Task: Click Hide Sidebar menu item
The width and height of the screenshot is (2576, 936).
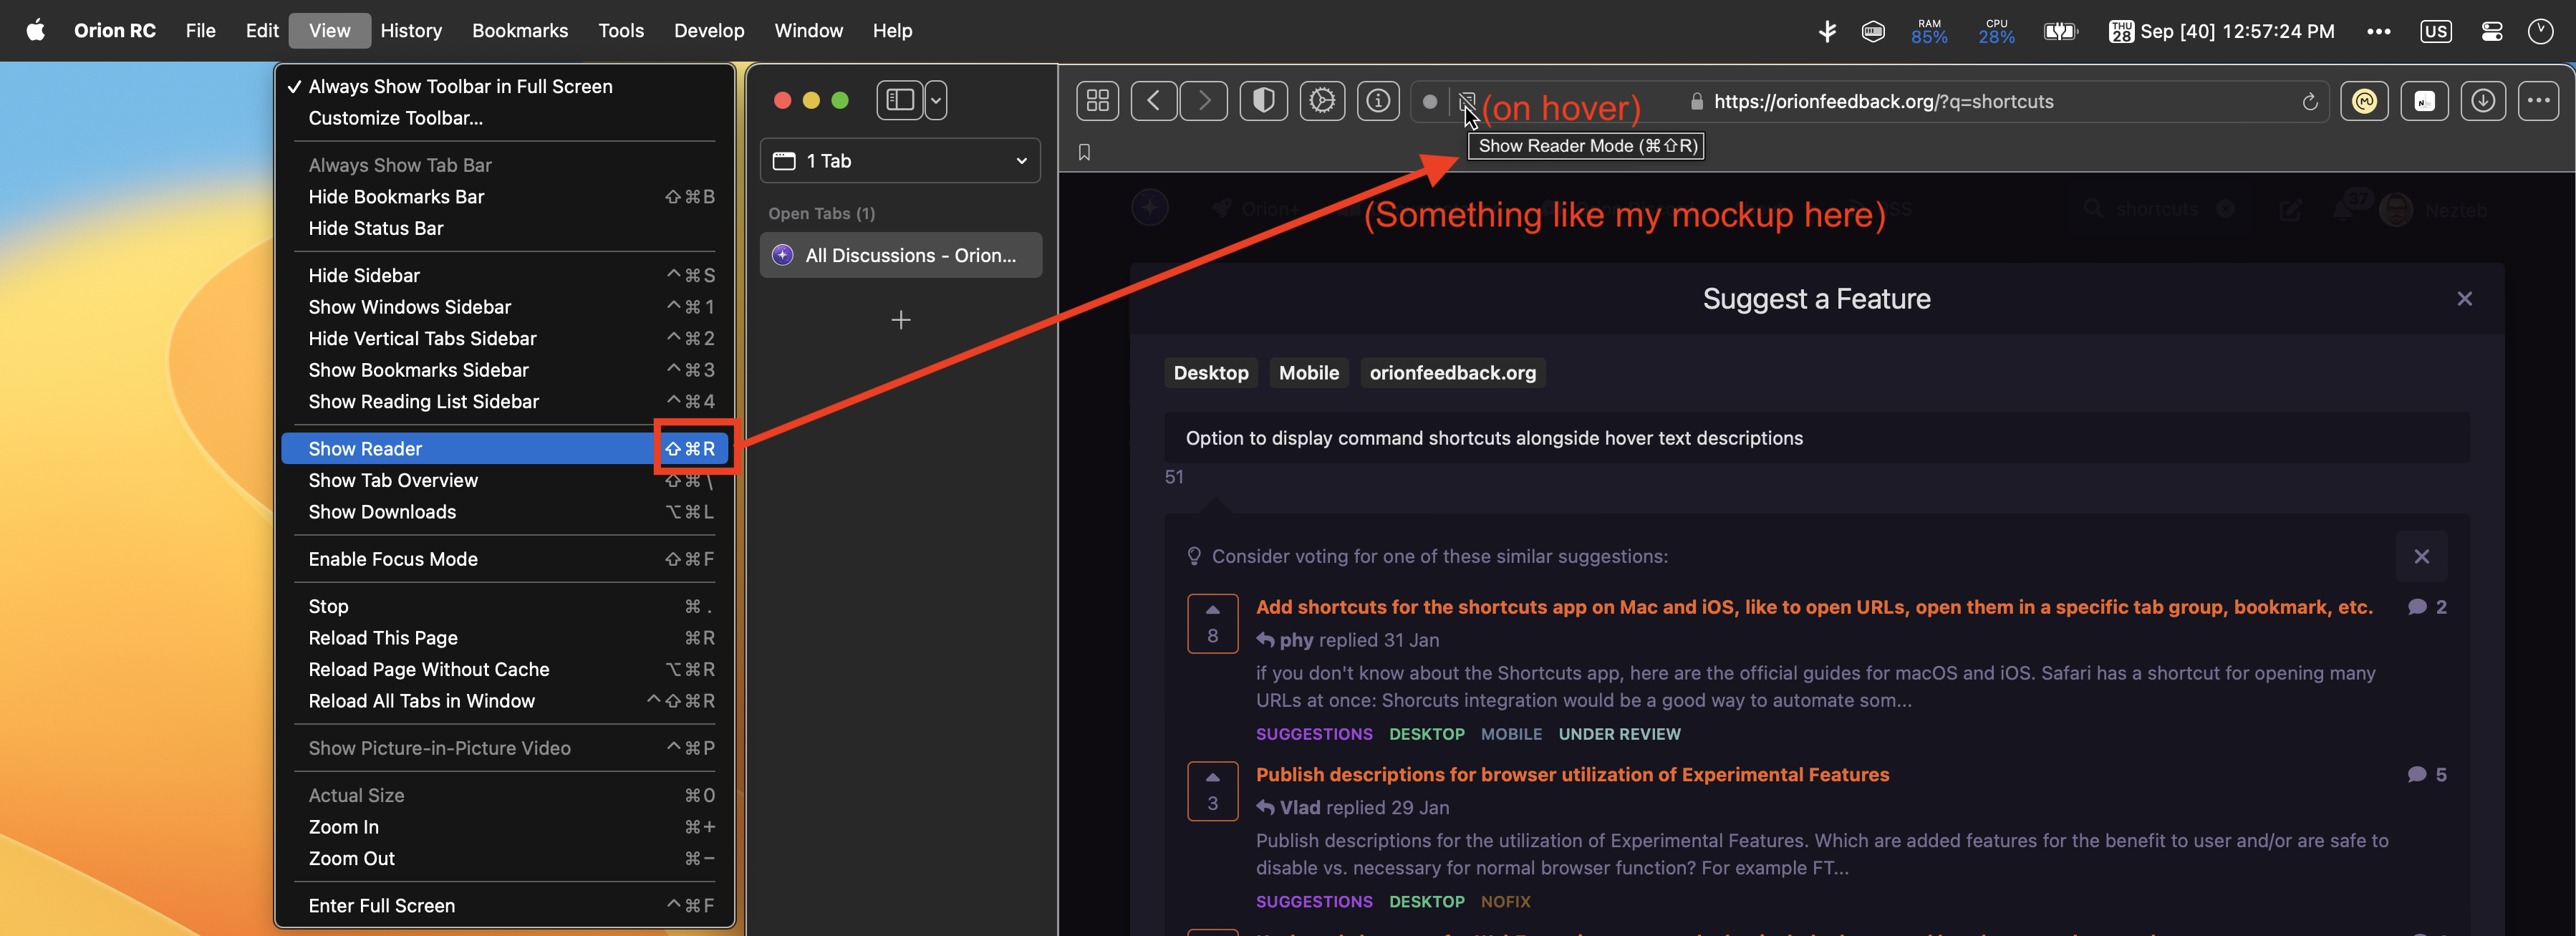Action: (505, 275)
